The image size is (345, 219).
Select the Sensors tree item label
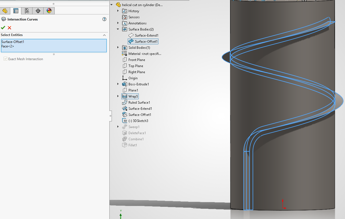(x=134, y=17)
